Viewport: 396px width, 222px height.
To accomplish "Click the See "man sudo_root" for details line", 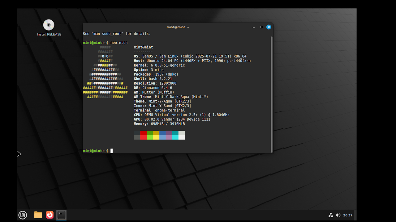I will tap(117, 34).
